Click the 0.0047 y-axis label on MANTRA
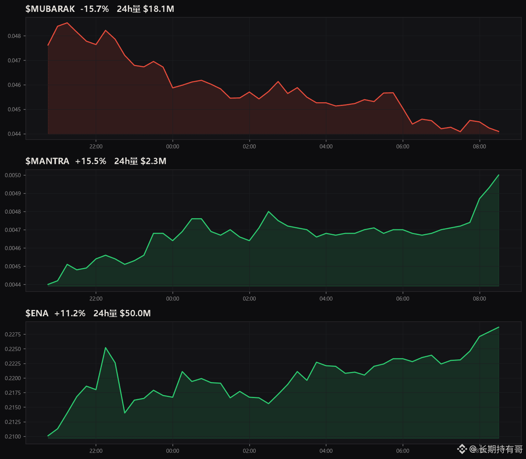The image size is (526, 459). point(13,230)
